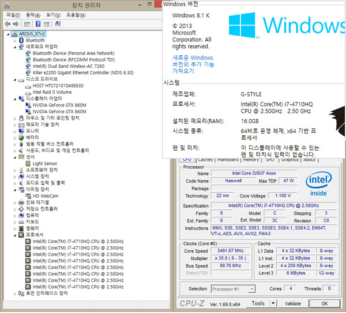The height and width of the screenshot is (313, 346).
Task: Expand the 시스템 장치 category
Action: (15, 177)
